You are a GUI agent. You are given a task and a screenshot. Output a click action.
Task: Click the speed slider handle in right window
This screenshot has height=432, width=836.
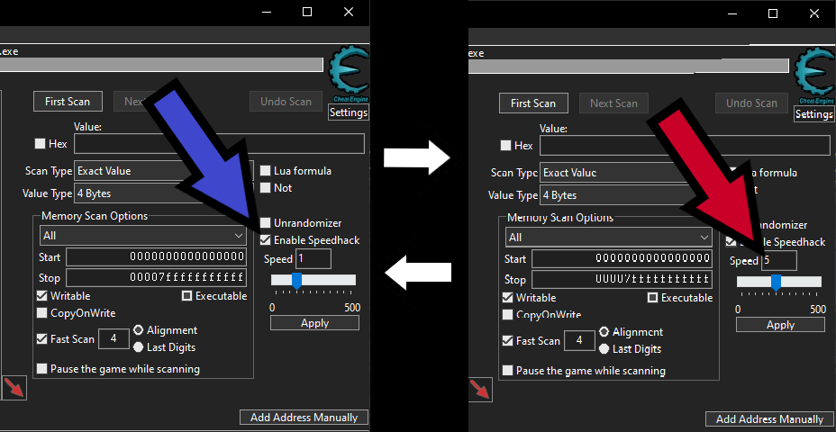pyautogui.click(x=776, y=282)
